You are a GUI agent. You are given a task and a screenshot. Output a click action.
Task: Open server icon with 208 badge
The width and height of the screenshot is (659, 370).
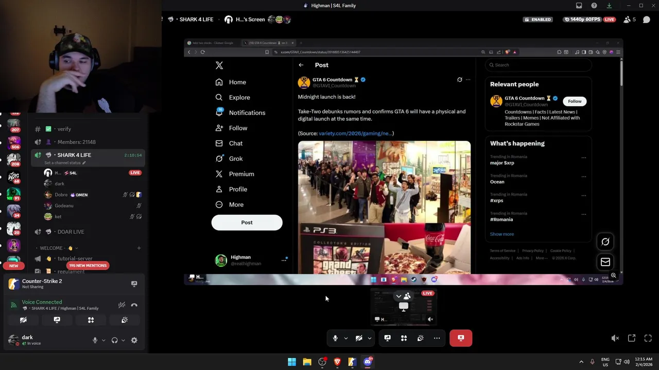[x=14, y=159]
